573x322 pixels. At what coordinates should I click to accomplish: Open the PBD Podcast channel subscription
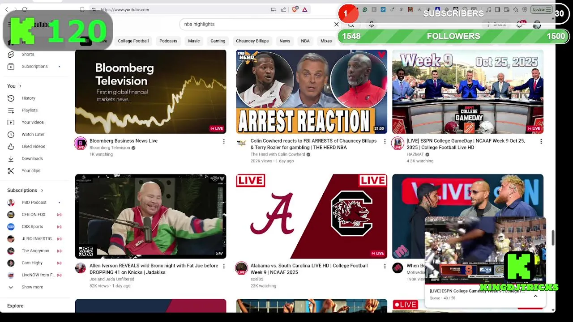coord(34,203)
